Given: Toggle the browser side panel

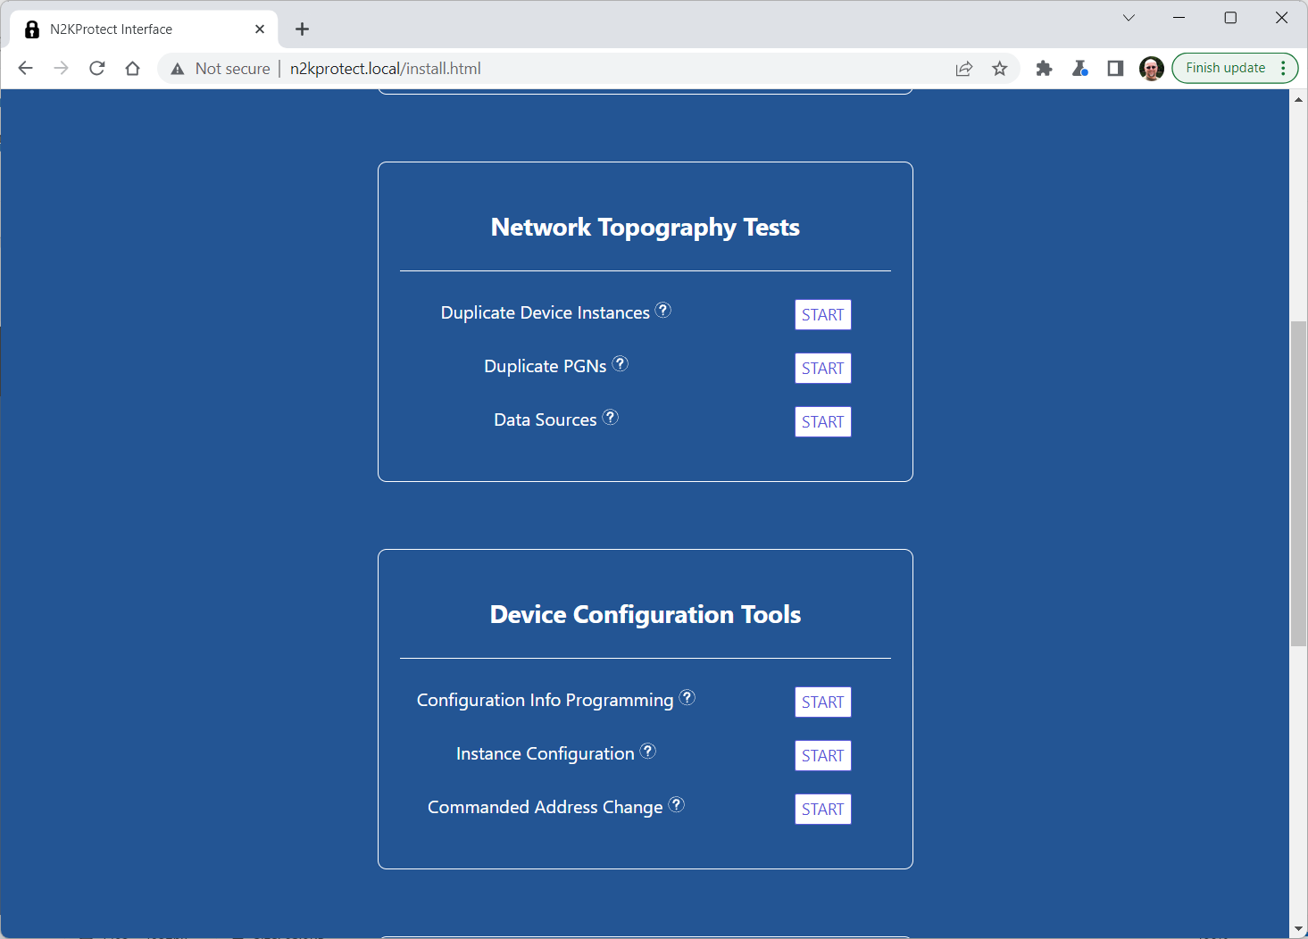Looking at the screenshot, I should point(1115,69).
